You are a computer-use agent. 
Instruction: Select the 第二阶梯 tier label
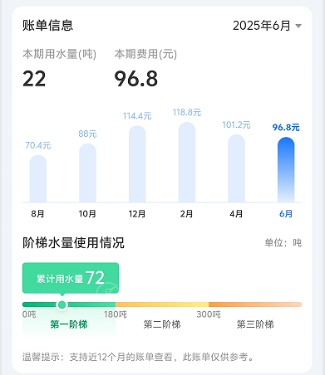[162, 324]
